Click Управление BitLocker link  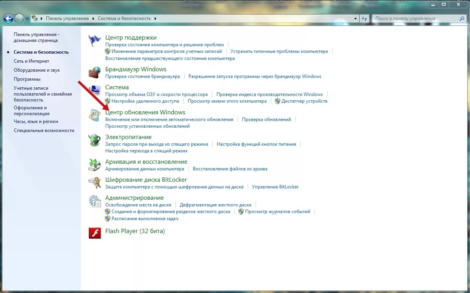tap(275, 187)
